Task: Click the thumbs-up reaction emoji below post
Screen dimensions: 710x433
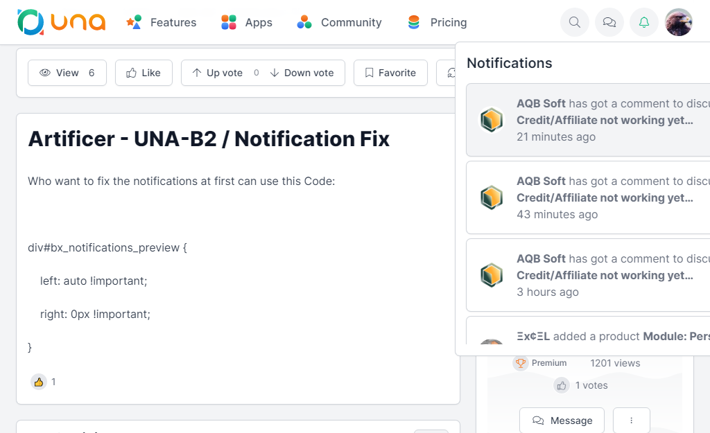Action: [39, 382]
